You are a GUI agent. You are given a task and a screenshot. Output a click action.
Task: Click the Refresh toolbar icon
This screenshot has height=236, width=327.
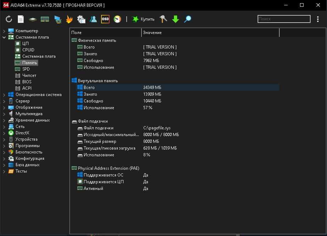(x=9, y=19)
